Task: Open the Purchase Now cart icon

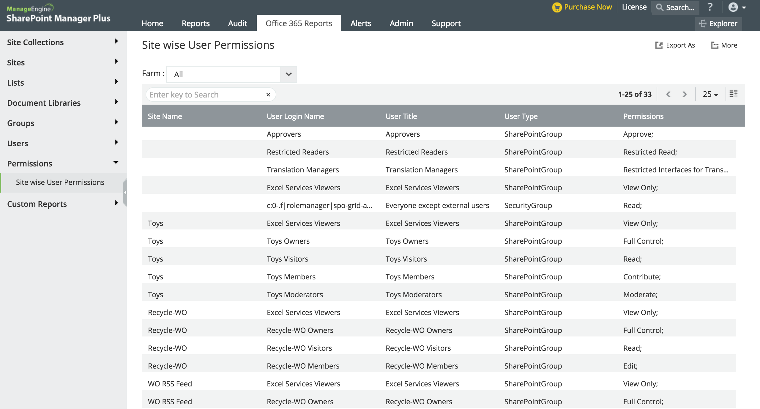Action: (557, 7)
